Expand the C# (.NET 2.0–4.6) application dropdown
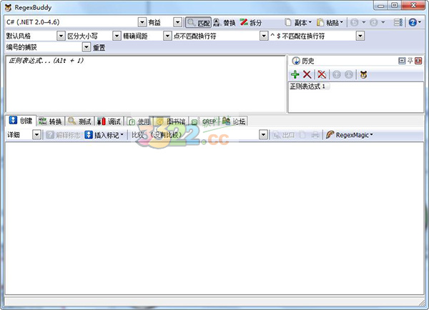 [142, 22]
